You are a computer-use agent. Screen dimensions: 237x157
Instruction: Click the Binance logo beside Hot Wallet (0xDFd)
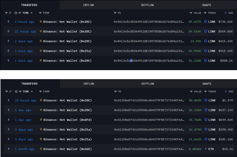[41, 120]
